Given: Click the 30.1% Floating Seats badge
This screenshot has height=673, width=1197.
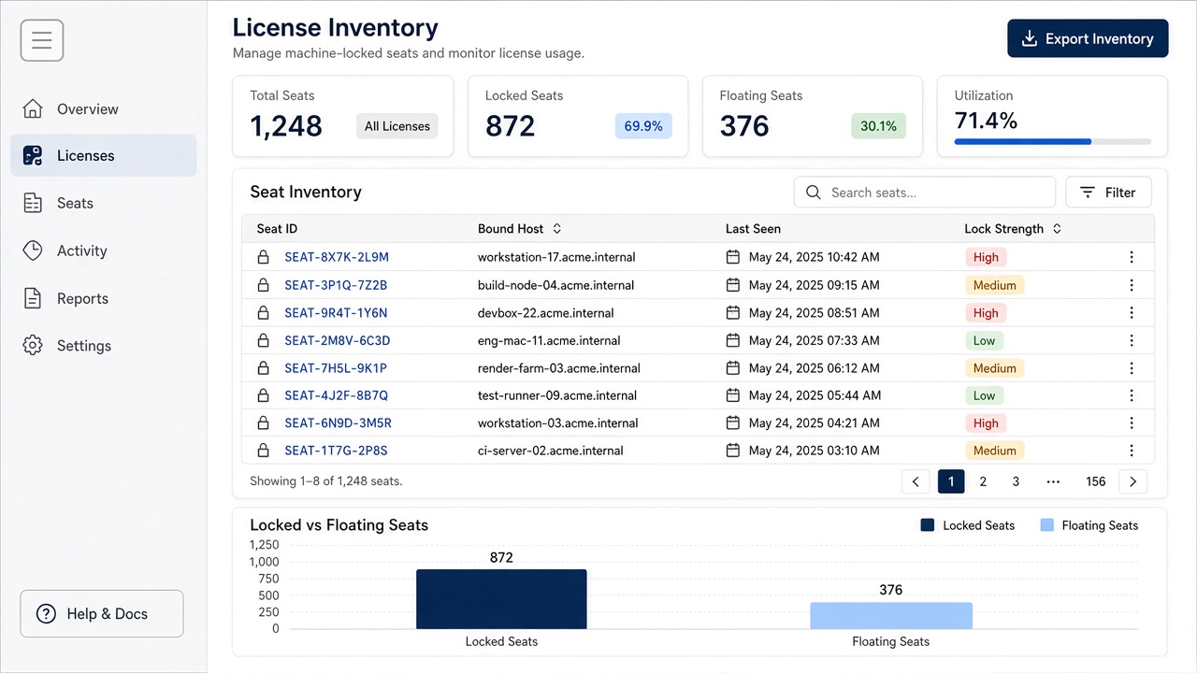Looking at the screenshot, I should click(x=878, y=126).
